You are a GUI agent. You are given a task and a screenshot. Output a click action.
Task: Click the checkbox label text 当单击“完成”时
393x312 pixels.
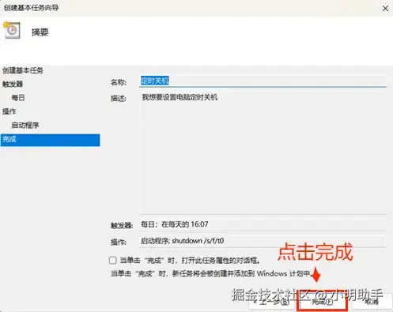[147, 261]
